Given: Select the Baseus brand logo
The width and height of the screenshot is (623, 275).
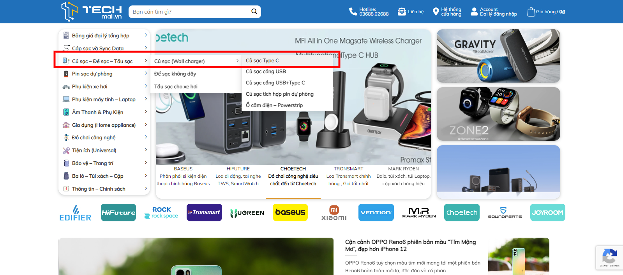Looking at the screenshot, I should 290,212.
